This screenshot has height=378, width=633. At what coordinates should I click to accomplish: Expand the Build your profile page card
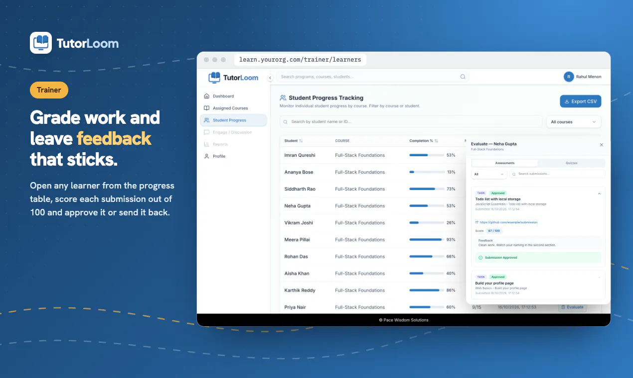[599, 277]
